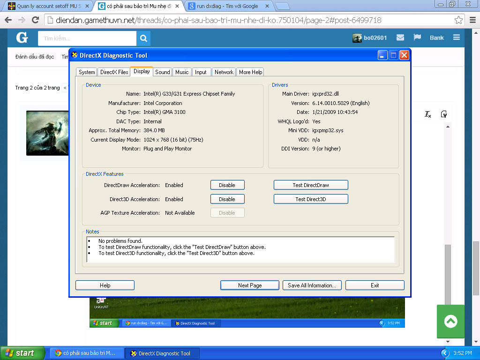Click '384.0 MB' memory value
Viewport: 480px width, 360px height.
point(154,130)
